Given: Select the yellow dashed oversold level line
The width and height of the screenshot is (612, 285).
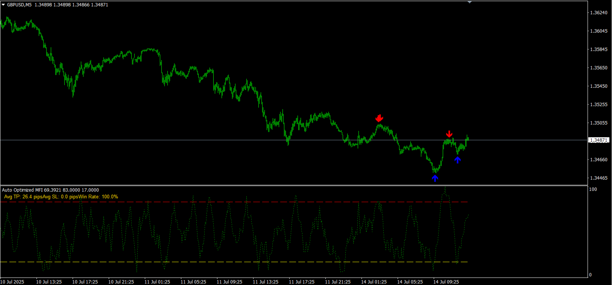Looking at the screenshot, I should click(x=234, y=262).
